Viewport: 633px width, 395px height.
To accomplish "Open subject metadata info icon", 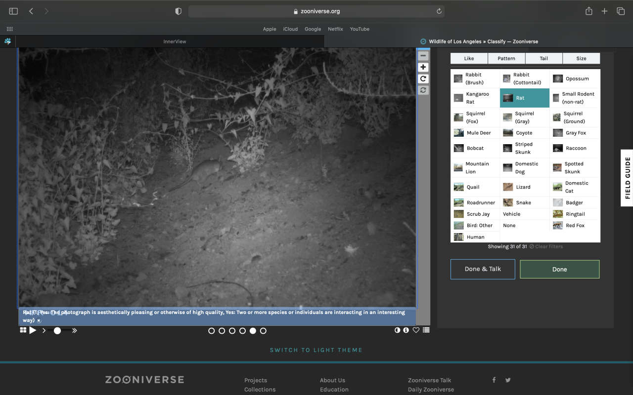I will [406, 330].
